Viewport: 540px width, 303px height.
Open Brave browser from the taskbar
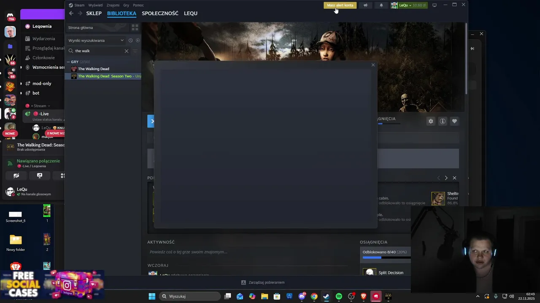click(x=364, y=296)
